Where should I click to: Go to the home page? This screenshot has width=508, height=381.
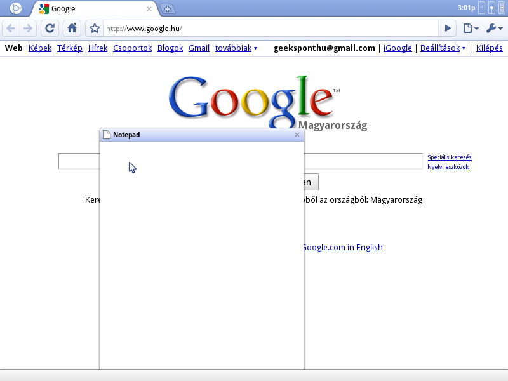(72, 29)
